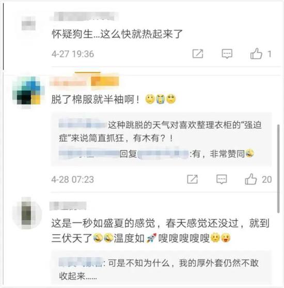
Task: Open reply starting 这种跳脱的天气
Action: point(161,131)
